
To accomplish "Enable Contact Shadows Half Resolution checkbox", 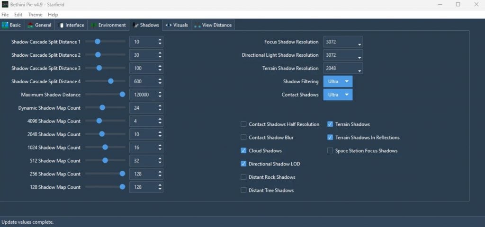I will [243, 124].
